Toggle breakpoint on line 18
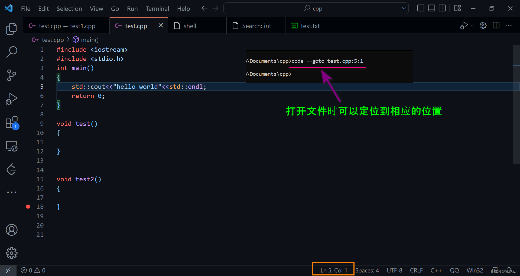Image resolution: width=520 pixels, height=276 pixels. [x=28, y=207]
